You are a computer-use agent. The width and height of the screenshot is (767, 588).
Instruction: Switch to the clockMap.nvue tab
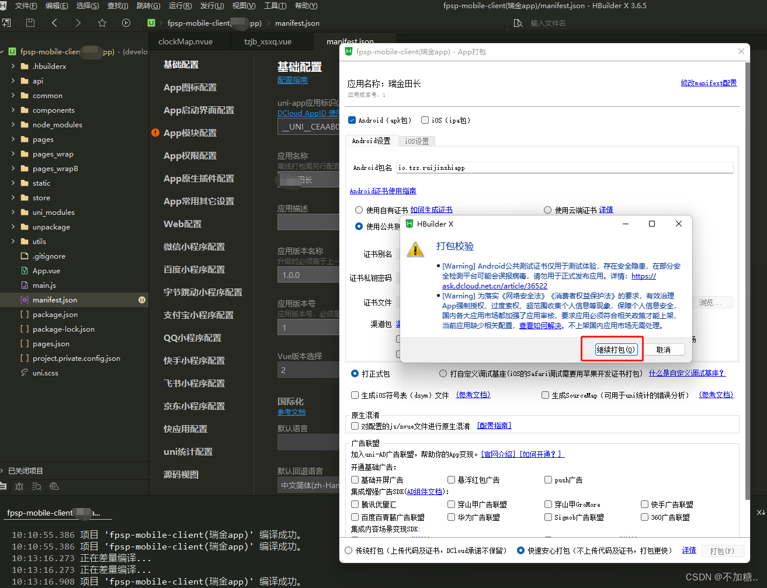click(x=185, y=41)
